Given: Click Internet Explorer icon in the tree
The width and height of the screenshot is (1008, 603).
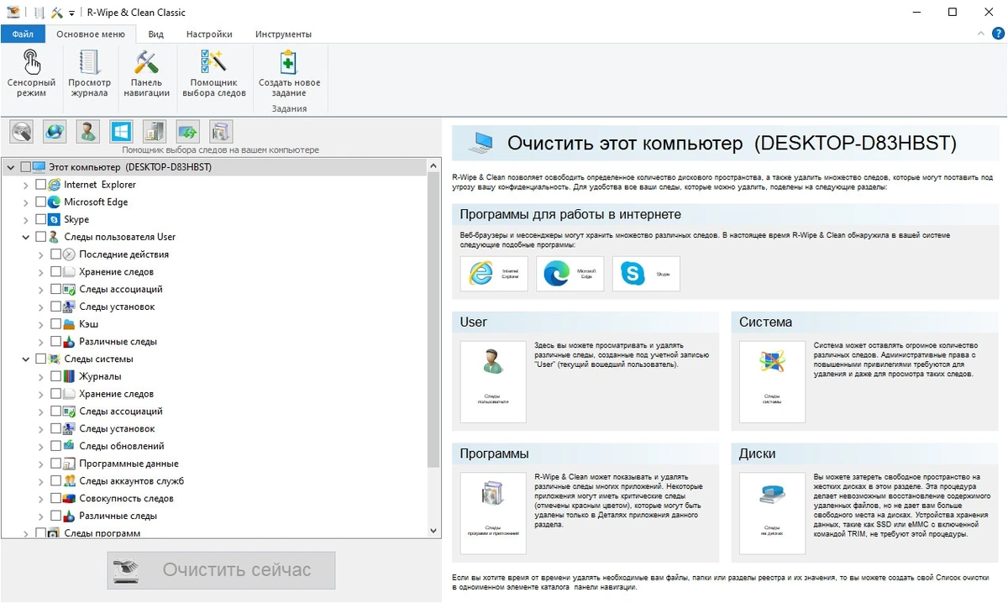Looking at the screenshot, I should 55,185.
